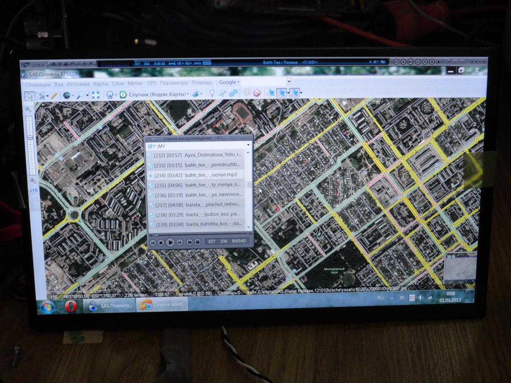Pick the ruler distance measurement tool
The height and width of the screenshot is (383, 511).
54,95
